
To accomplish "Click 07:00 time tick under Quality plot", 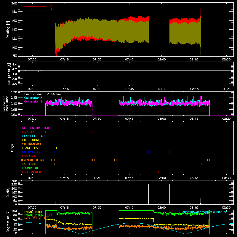I will [32, 208].
